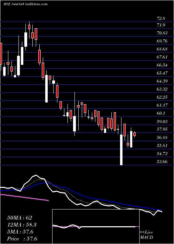Screen dimensions: 174x244
Task: Click the 65.47 price axis label
Action: 162,73
